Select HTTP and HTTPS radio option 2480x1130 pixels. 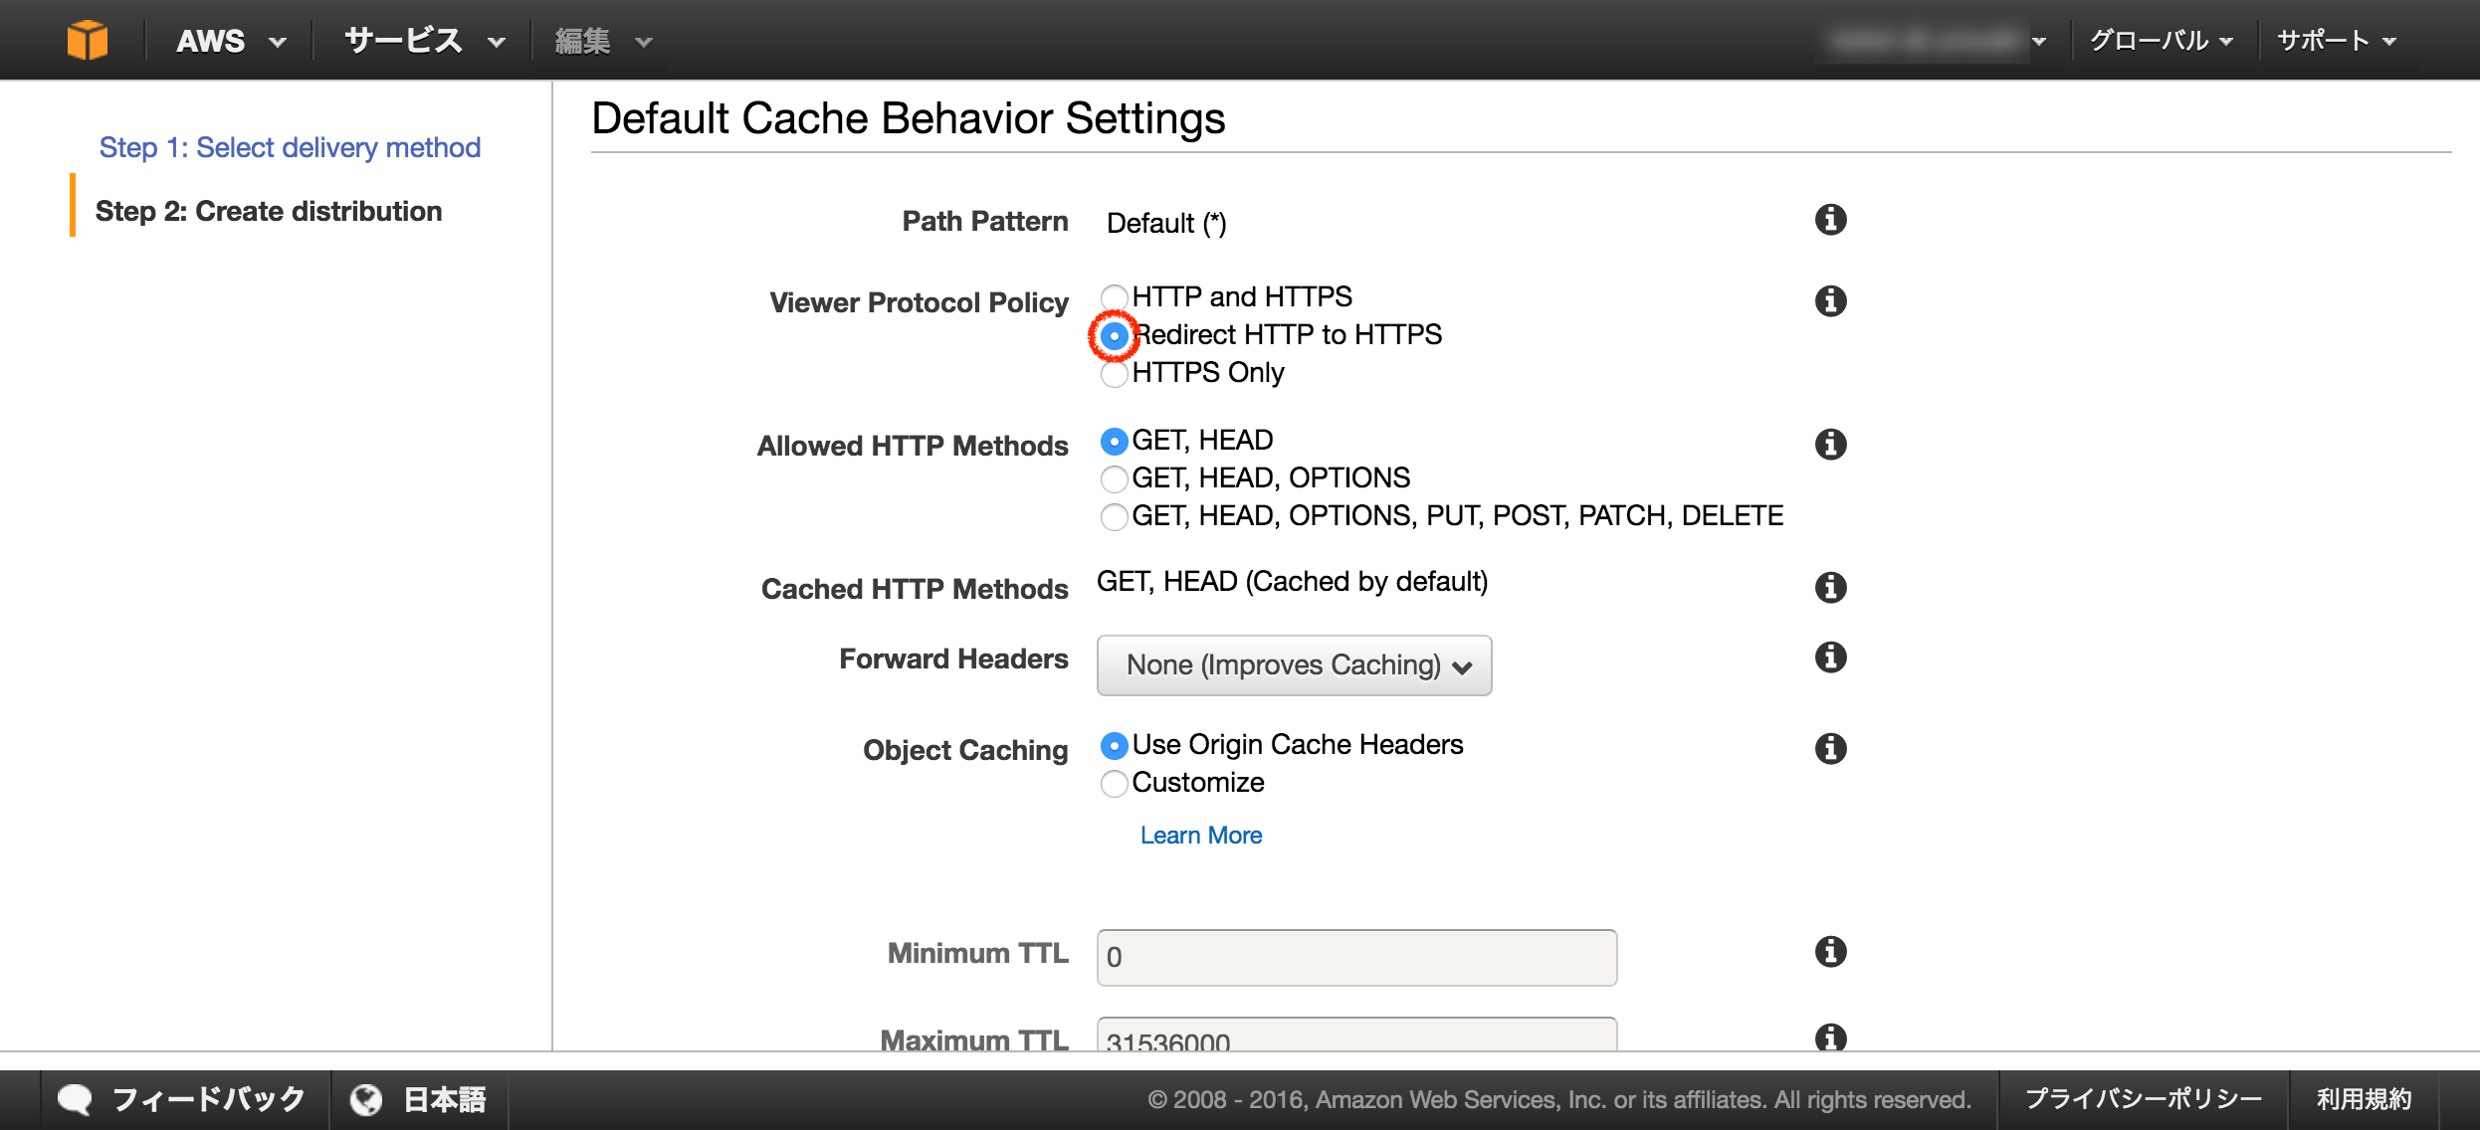coord(1114,297)
